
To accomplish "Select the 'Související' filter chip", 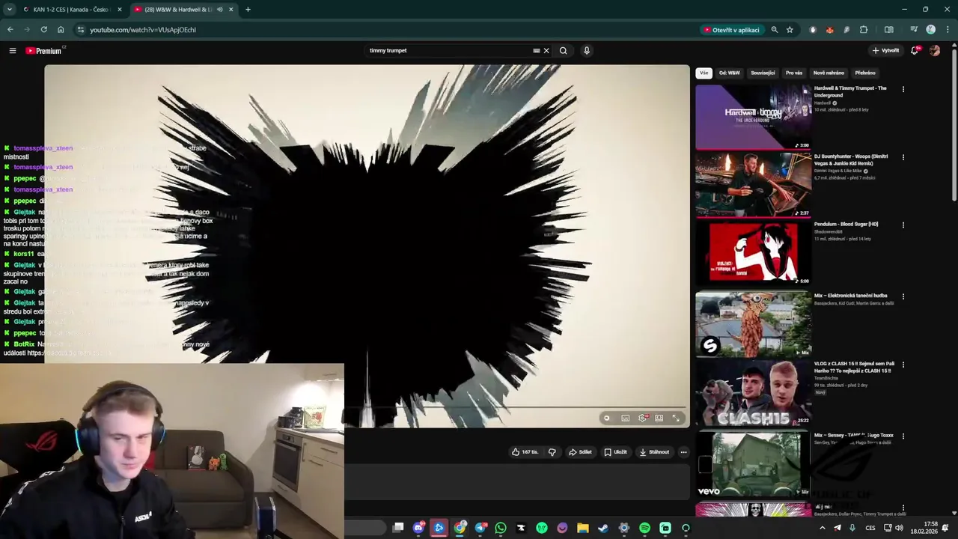I will (763, 73).
